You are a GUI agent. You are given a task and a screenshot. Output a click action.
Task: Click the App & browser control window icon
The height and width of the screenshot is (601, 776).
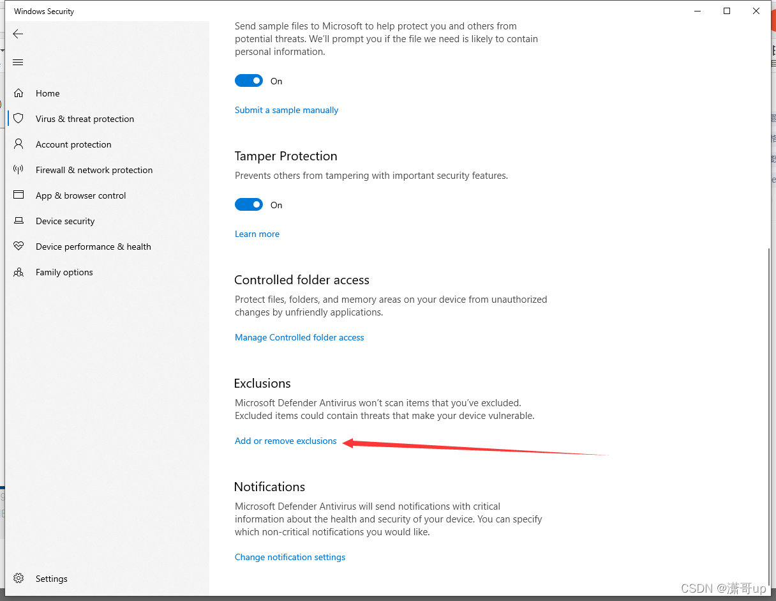click(19, 195)
